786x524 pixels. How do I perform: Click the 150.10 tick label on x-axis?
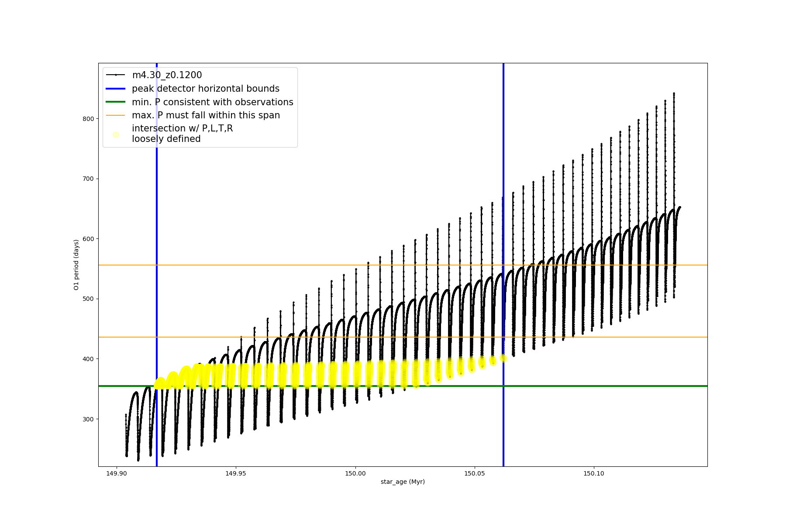(593, 473)
